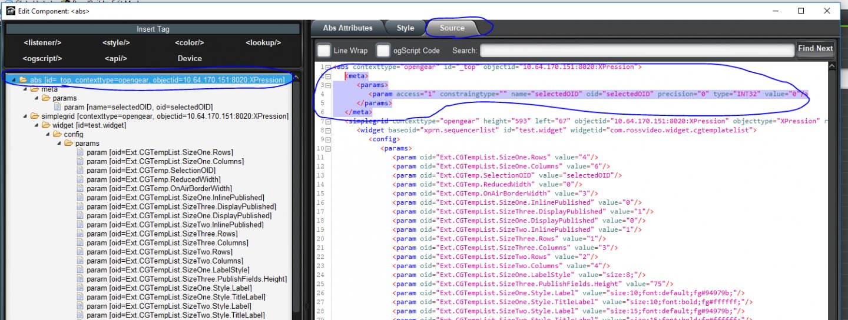This screenshot has width=848, height=320.
Task: Fold the widget block at line 8
Action: (x=328, y=130)
